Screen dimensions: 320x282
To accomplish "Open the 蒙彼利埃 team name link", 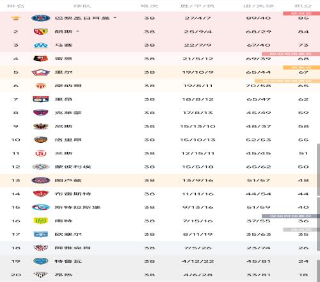I will click(73, 167).
